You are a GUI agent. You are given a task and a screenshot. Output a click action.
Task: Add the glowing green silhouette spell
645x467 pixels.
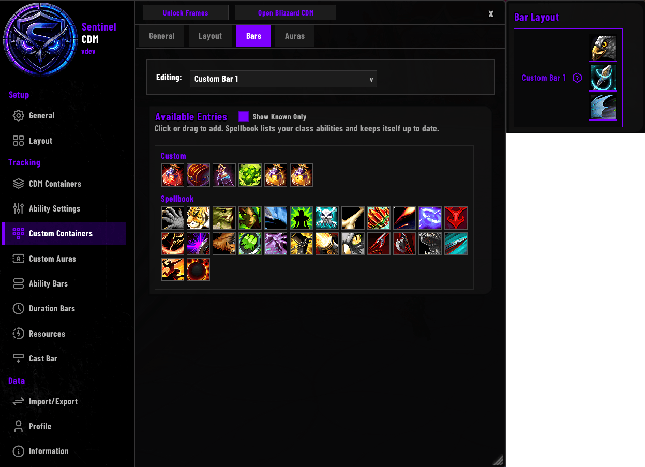pyautogui.click(x=302, y=218)
